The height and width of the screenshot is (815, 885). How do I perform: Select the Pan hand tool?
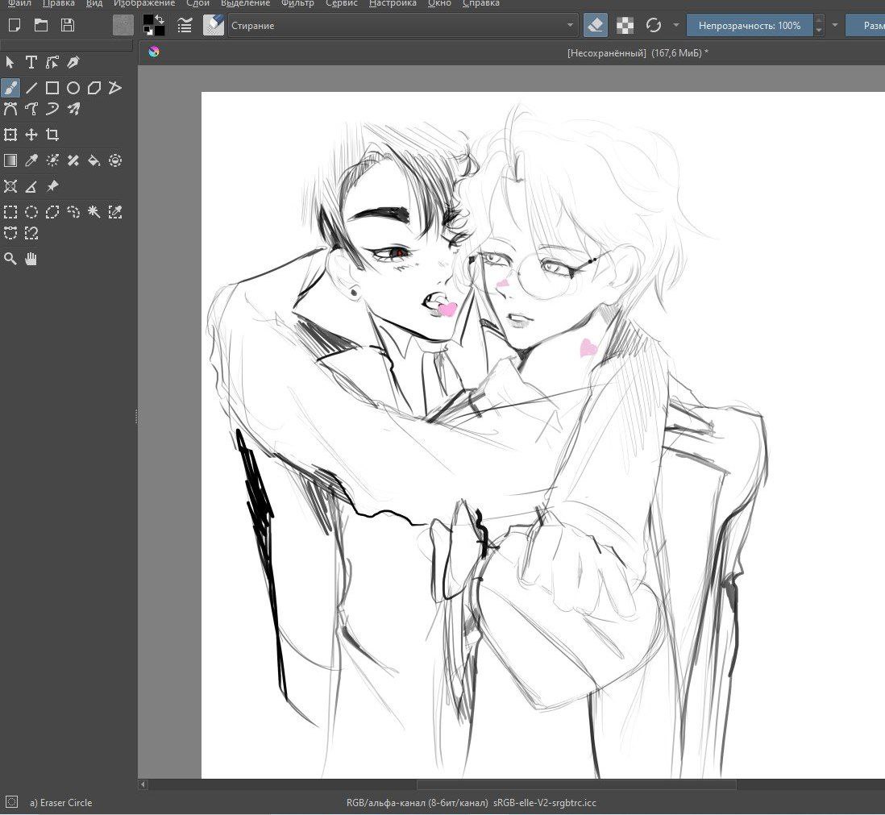(31, 259)
